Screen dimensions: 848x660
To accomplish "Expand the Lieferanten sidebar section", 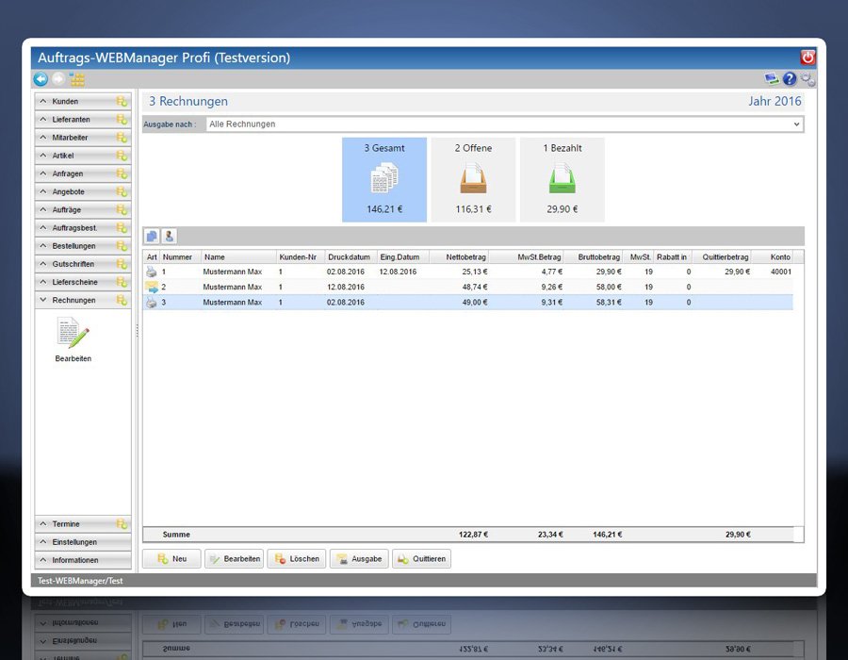I will point(72,120).
